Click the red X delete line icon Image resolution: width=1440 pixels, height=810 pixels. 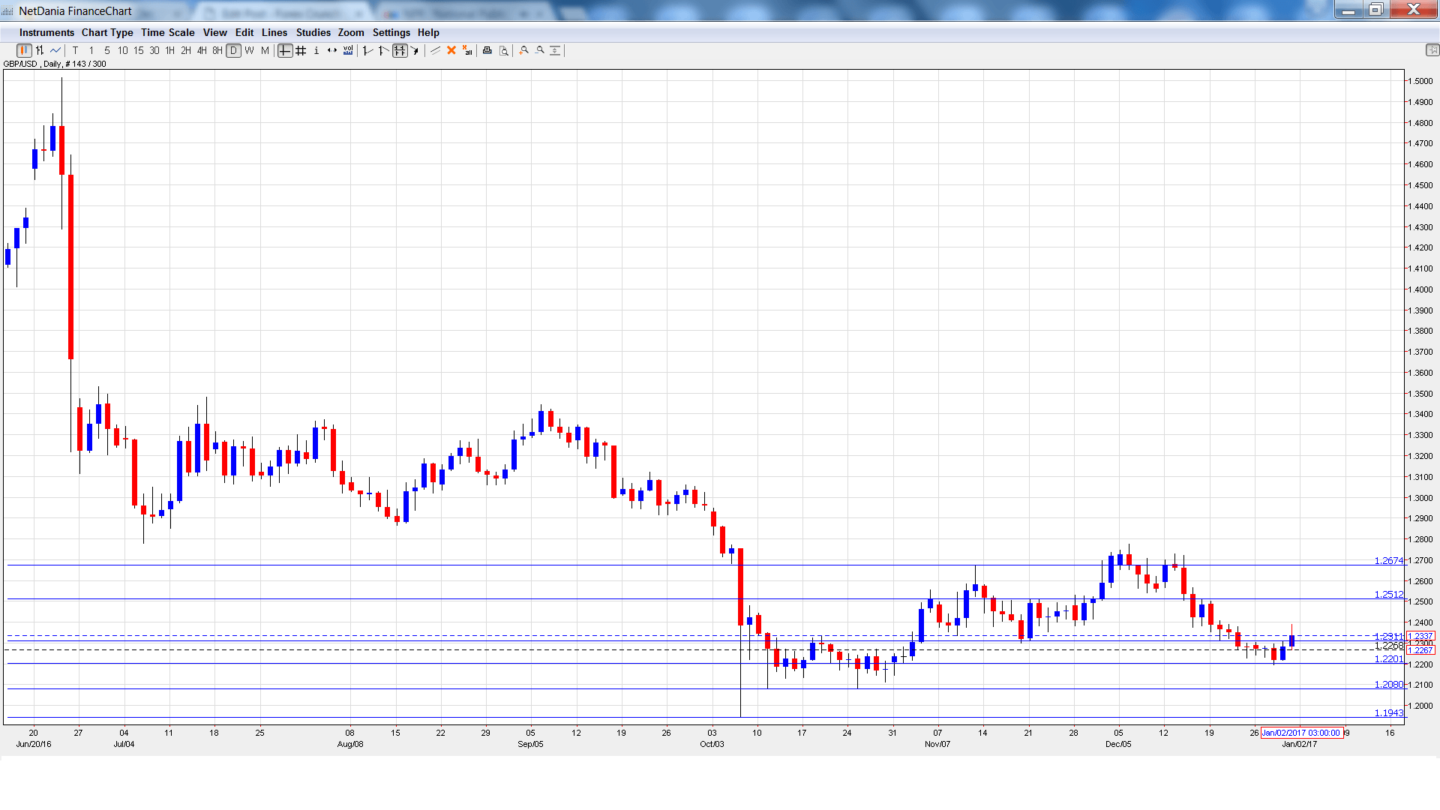coord(451,51)
